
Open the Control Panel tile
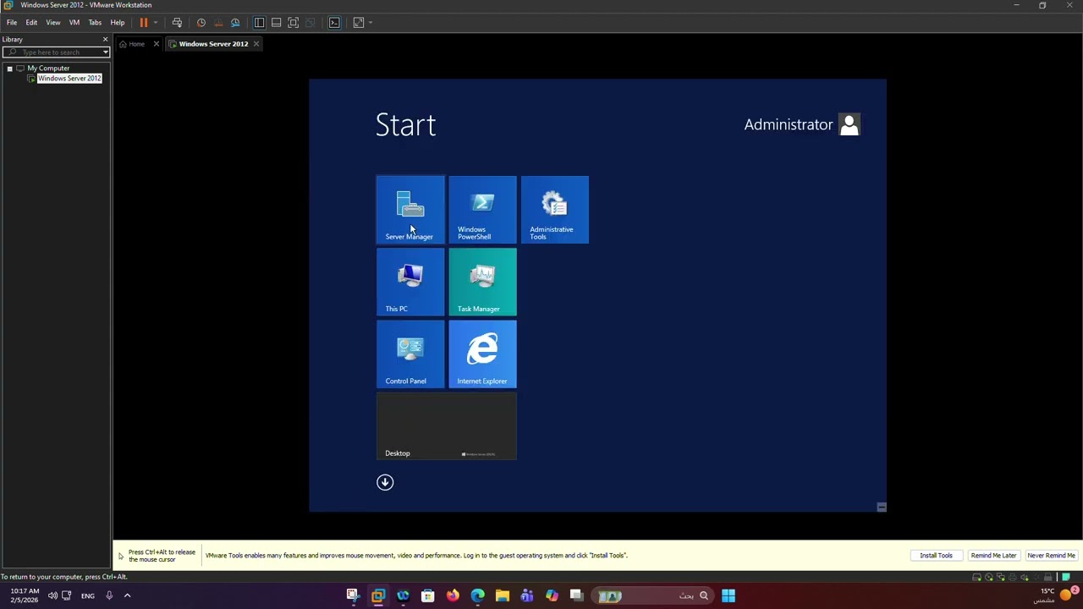click(410, 354)
